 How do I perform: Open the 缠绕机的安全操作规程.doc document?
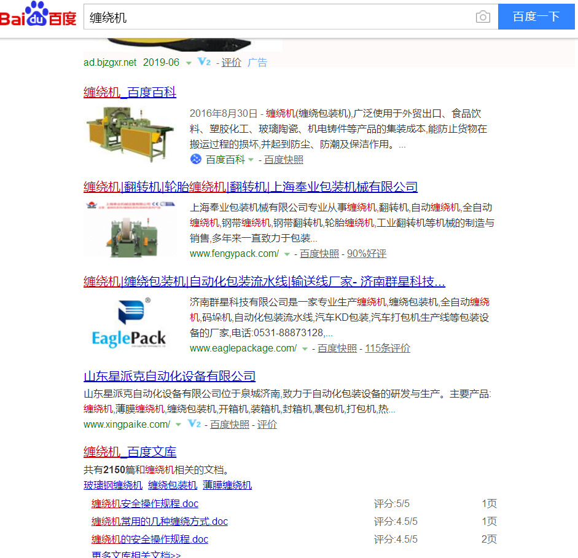click(150, 539)
